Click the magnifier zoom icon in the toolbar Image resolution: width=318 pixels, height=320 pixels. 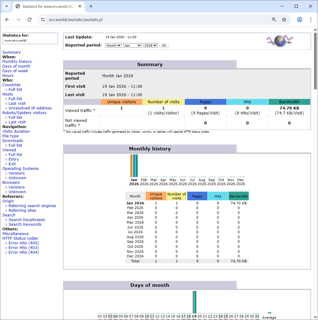click(274, 19)
